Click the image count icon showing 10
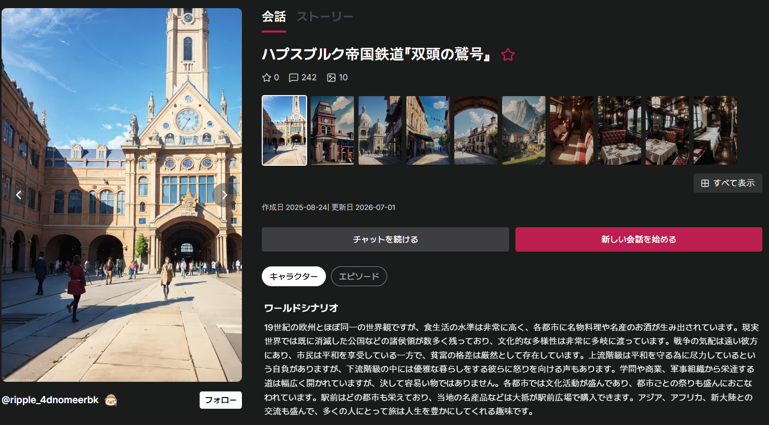 click(x=332, y=78)
